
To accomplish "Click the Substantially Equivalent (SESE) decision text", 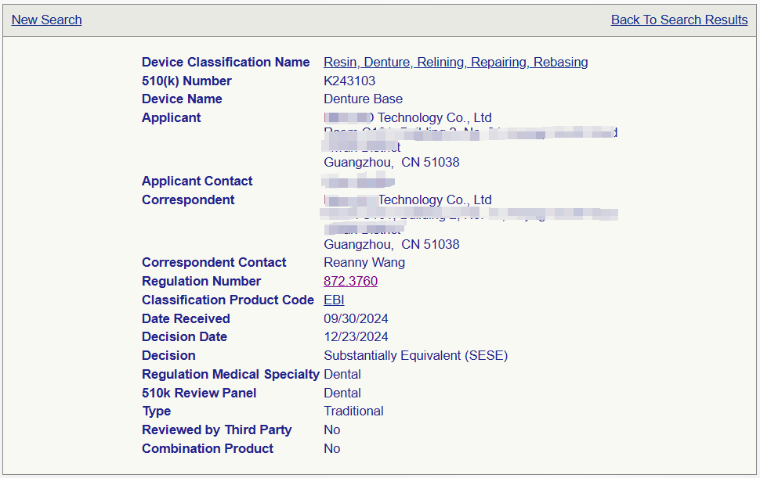I will point(415,356).
